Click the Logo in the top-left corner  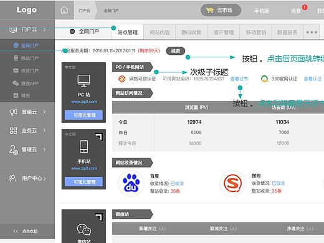point(27,10)
